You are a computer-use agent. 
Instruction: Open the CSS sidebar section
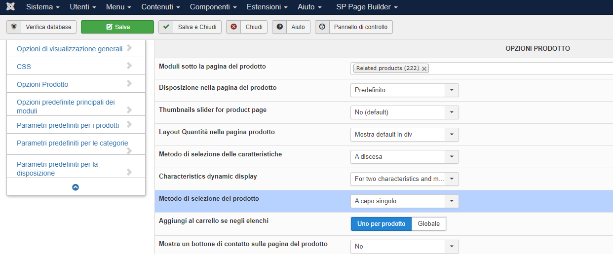click(x=24, y=67)
